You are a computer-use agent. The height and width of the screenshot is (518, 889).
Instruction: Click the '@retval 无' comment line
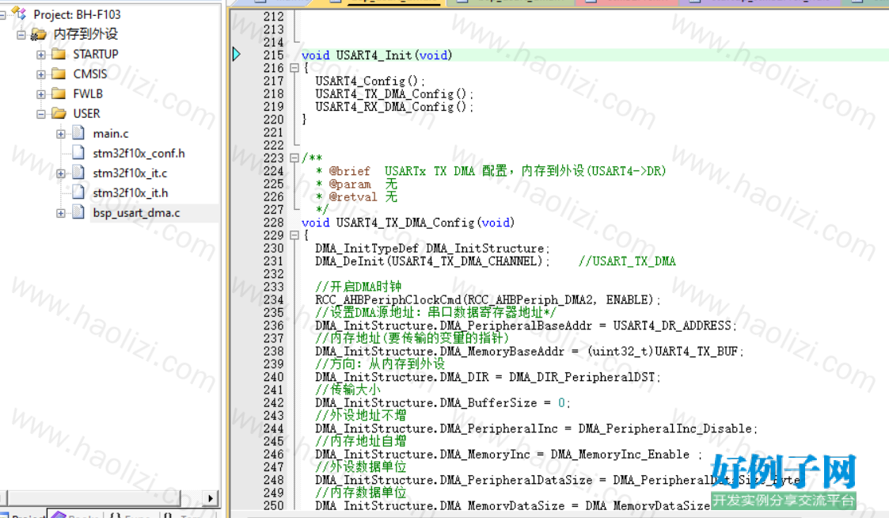click(x=356, y=197)
